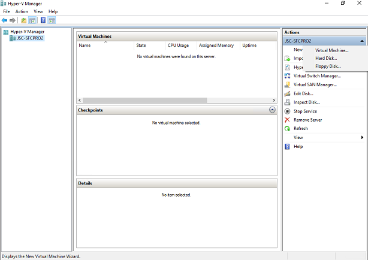Click Refresh in the Actions pane
Image resolution: width=368 pixels, height=260 pixels.
pos(301,129)
